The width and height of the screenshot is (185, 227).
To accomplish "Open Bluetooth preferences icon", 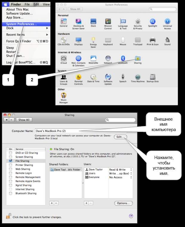I will coord(123,58).
